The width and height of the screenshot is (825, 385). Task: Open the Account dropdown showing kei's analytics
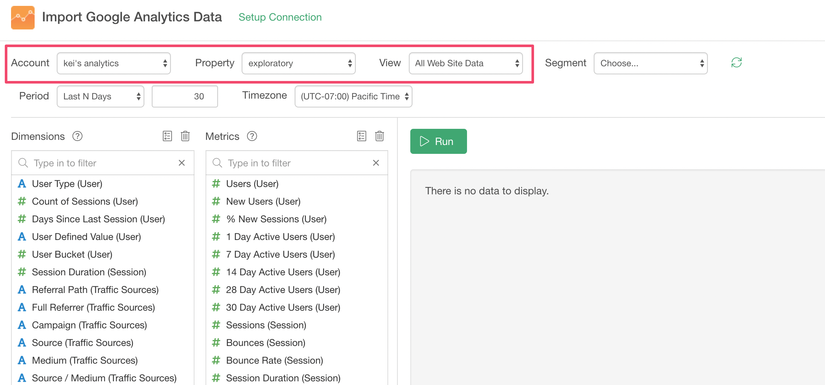click(114, 63)
